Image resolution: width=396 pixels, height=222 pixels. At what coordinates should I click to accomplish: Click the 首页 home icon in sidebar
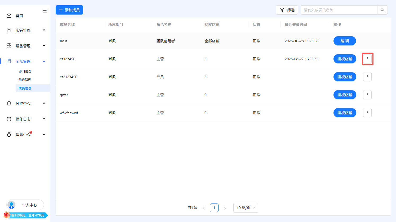[x=9, y=16]
